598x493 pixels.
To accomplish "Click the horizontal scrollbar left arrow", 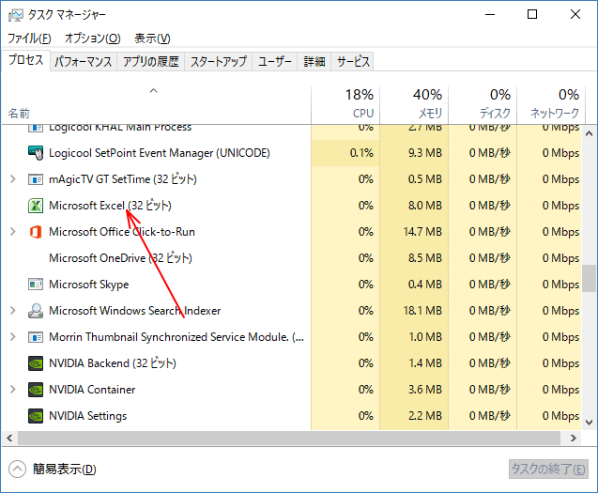I will [x=9, y=438].
